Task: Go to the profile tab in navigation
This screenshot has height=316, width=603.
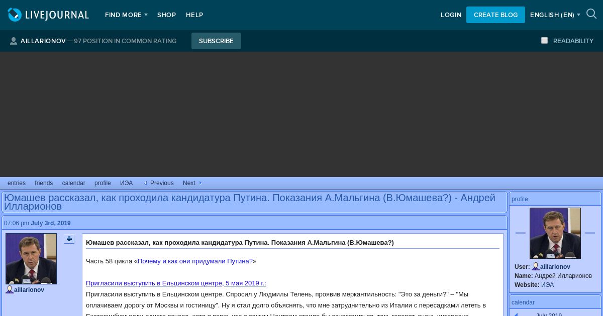Action: click(x=103, y=183)
